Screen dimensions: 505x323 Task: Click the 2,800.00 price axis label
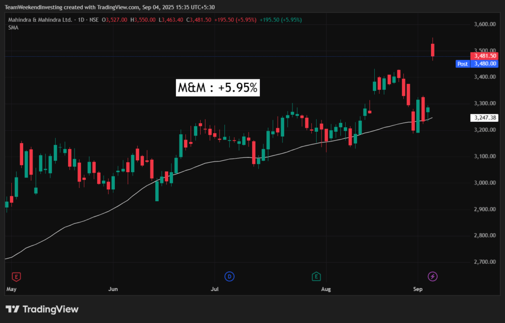pos(485,235)
